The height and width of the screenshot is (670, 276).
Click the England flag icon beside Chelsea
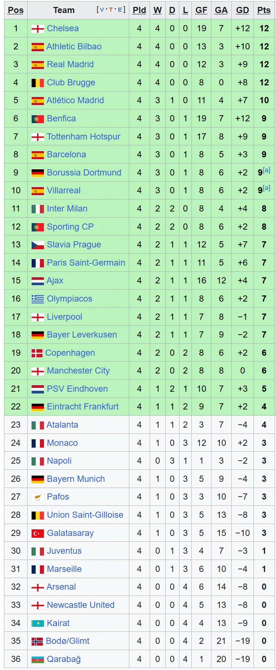pyautogui.click(x=38, y=29)
